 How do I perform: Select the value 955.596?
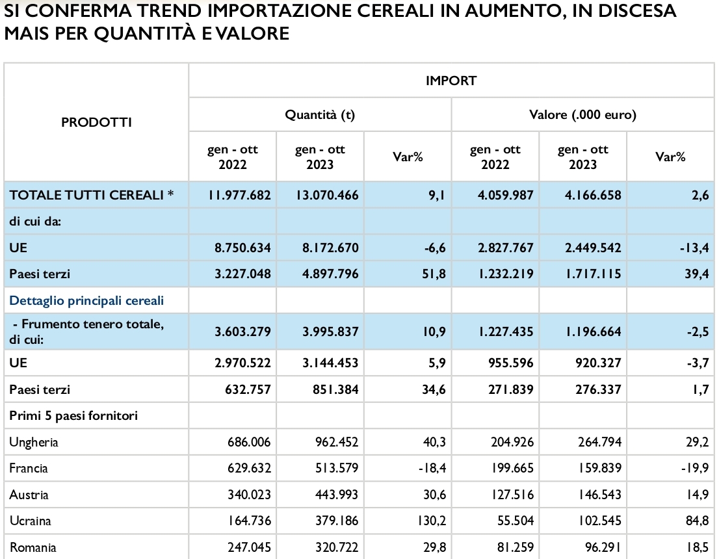pos(511,363)
